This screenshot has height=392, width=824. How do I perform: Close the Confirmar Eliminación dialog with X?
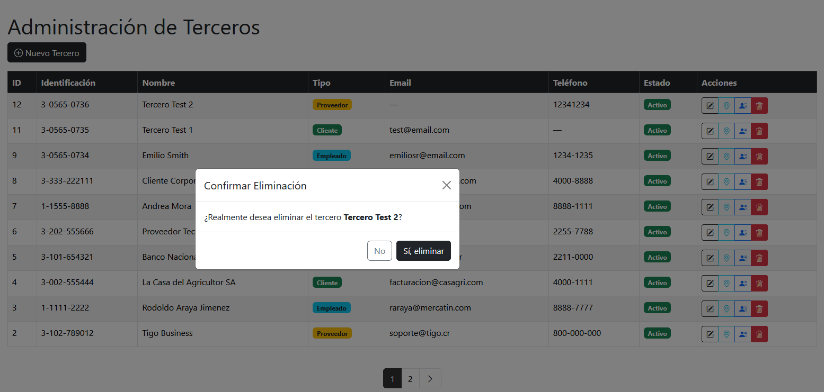click(446, 185)
